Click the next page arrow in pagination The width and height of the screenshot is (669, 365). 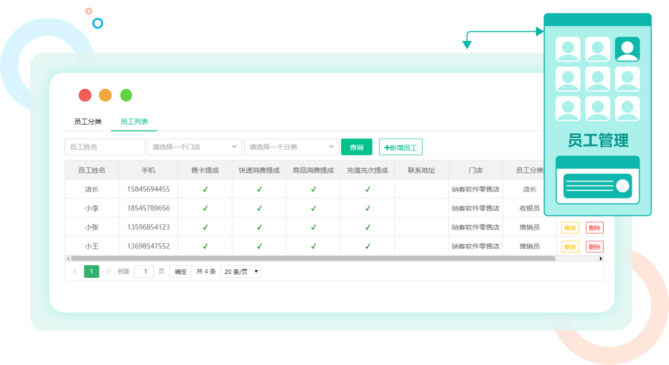108,272
